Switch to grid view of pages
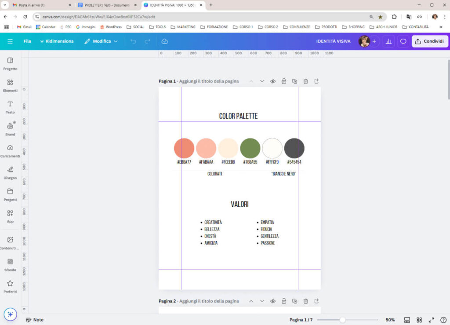Image resolution: width=450 pixels, height=325 pixels. click(x=419, y=320)
